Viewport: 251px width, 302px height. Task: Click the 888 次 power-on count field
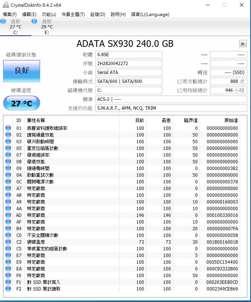tap(228, 81)
